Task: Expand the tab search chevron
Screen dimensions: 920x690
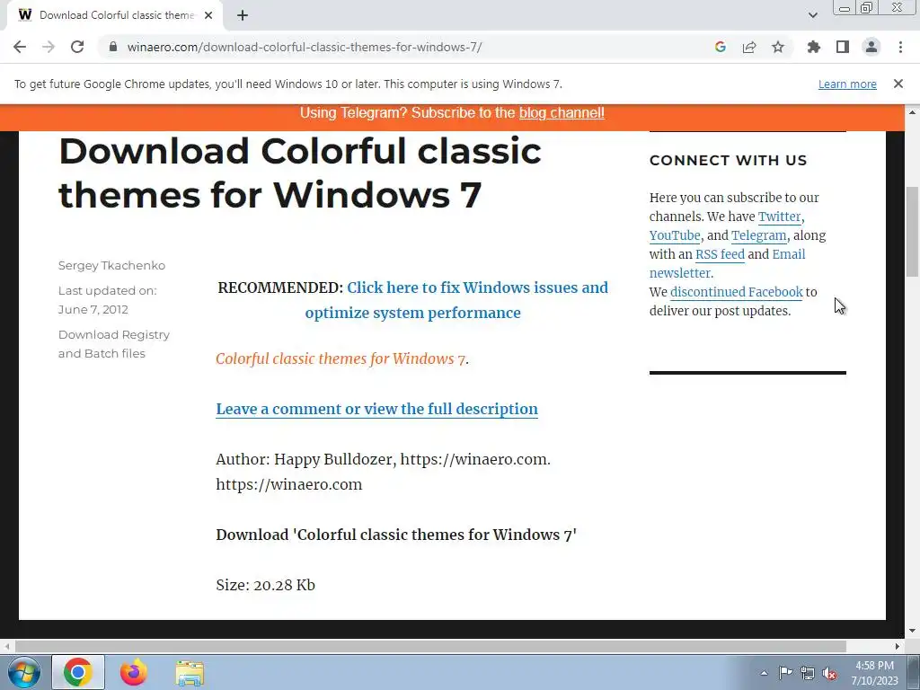Action: click(x=812, y=15)
